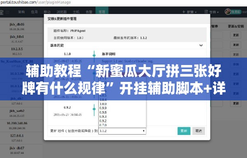Click the 当前使用版本: 1.0.7 text
The width and height of the screenshot is (247, 158).
(68, 38)
